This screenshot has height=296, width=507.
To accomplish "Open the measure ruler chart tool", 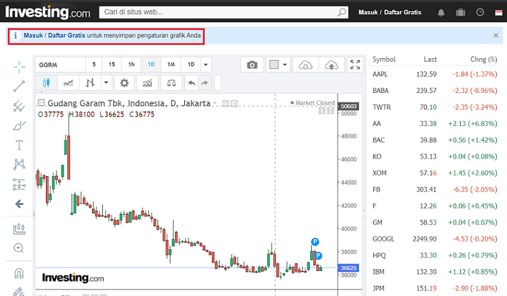I will pos(19,229).
